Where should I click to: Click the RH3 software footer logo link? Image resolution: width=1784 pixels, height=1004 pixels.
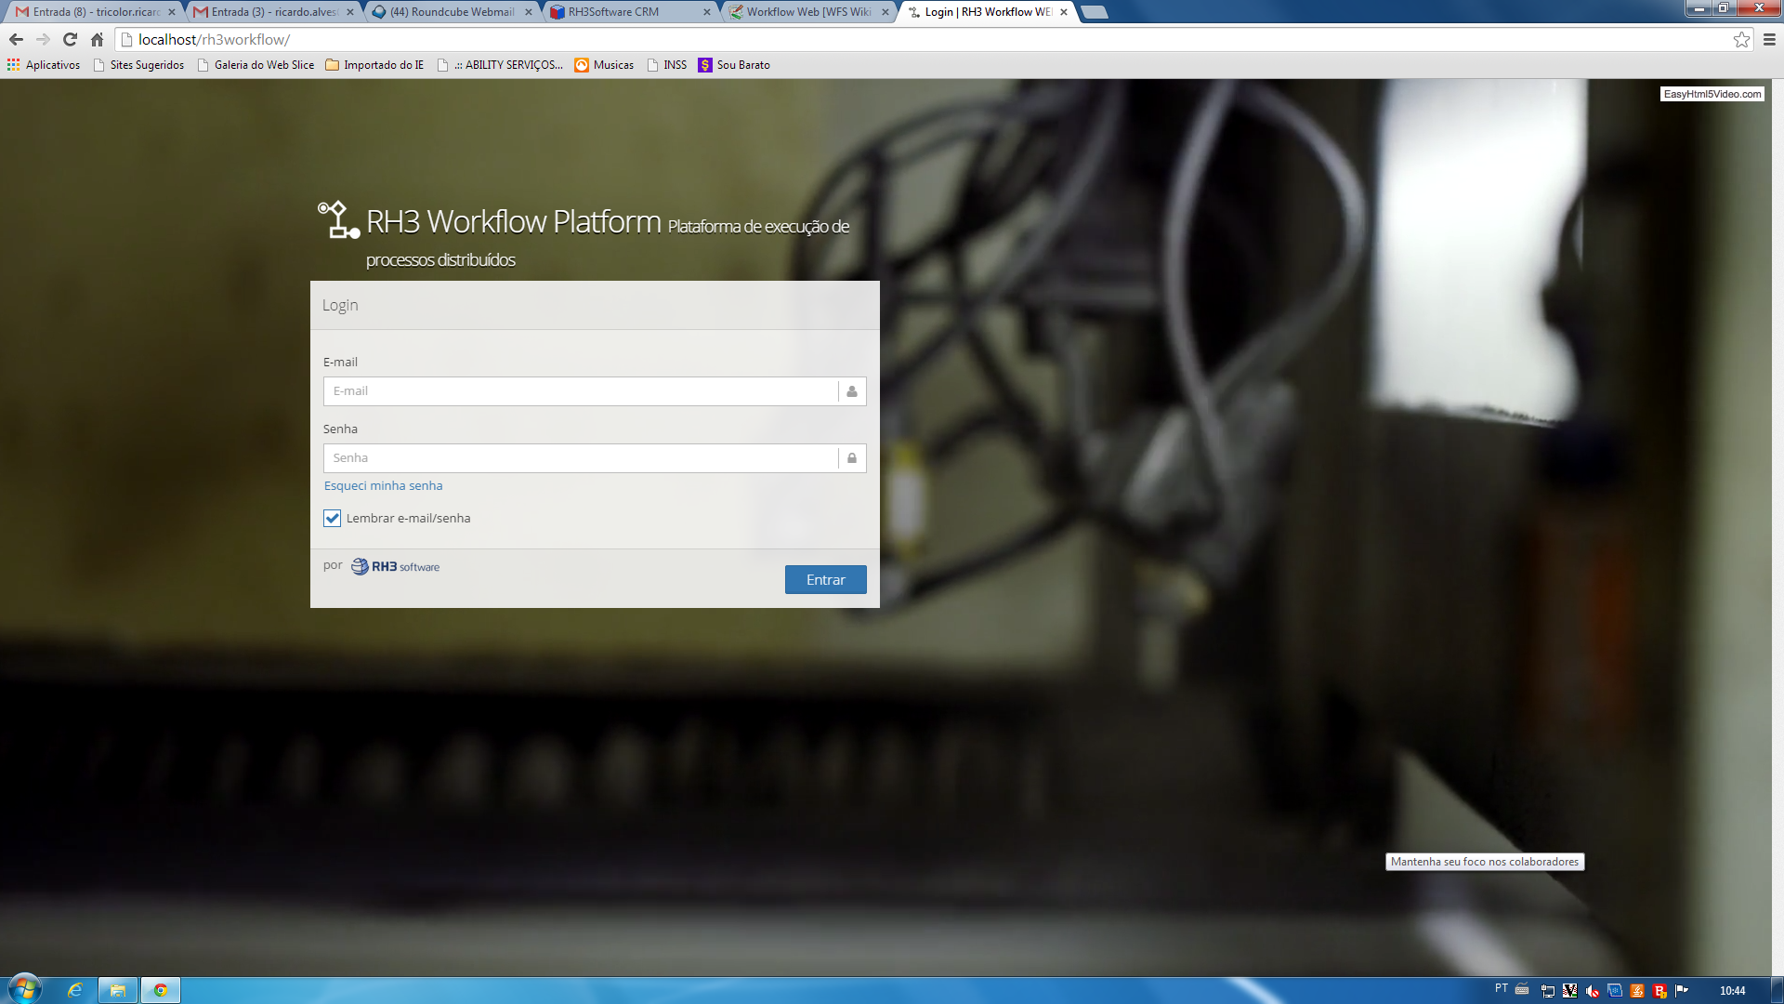tap(396, 567)
